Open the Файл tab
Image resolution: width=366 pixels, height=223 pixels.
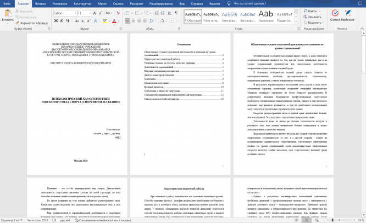(7, 4)
